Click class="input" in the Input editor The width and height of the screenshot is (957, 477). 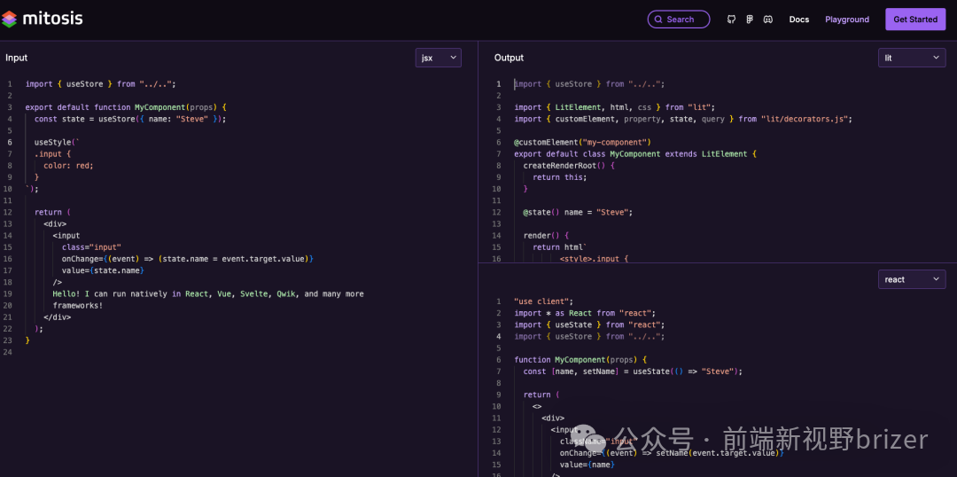pos(91,247)
